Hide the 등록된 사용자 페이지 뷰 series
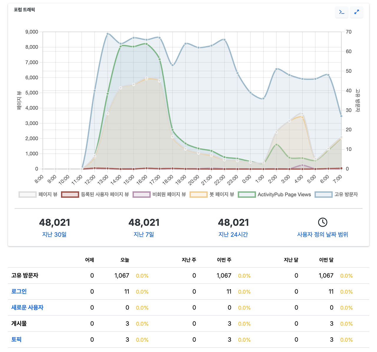The image size is (377, 352). tap(95, 195)
